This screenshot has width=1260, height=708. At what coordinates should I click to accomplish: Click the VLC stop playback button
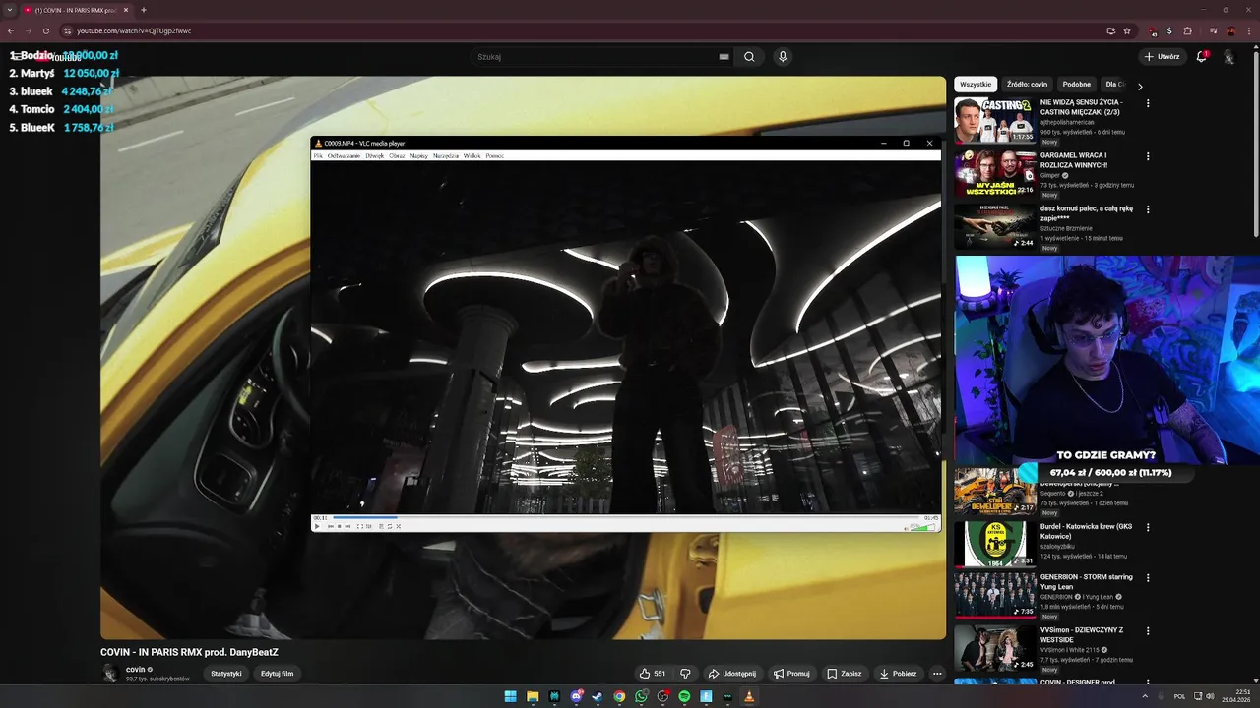pos(340,526)
